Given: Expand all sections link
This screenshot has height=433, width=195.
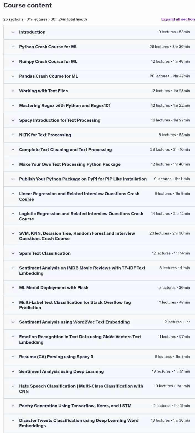Looking at the screenshot, I should click(178, 19).
